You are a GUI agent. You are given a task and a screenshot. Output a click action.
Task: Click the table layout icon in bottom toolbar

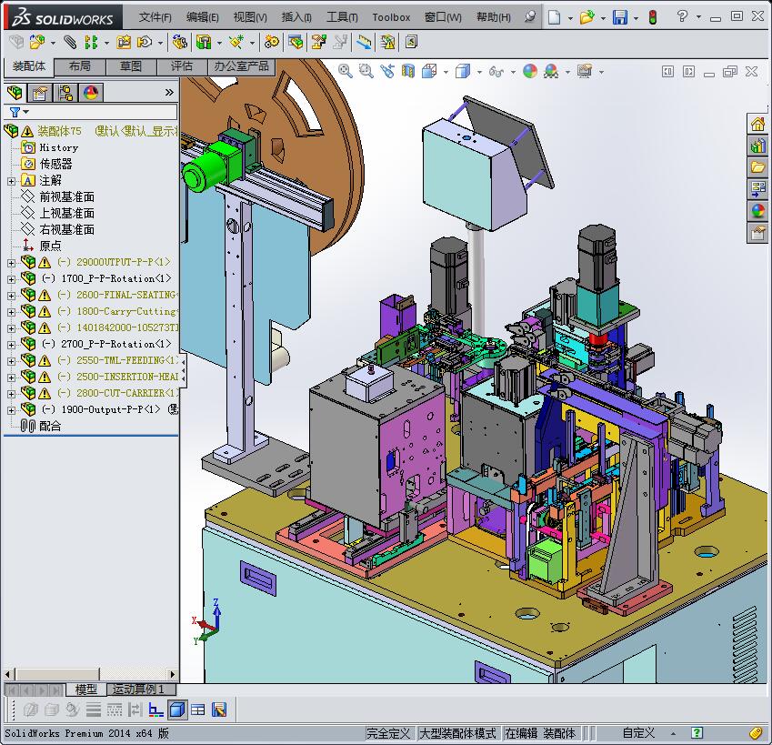click(x=198, y=710)
